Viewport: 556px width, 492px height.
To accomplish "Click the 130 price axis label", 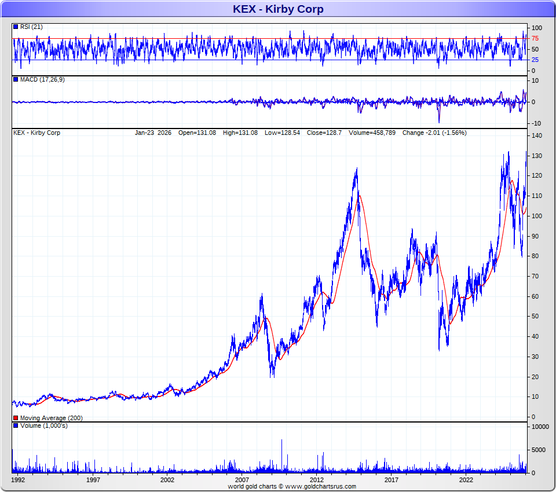I will (536, 156).
